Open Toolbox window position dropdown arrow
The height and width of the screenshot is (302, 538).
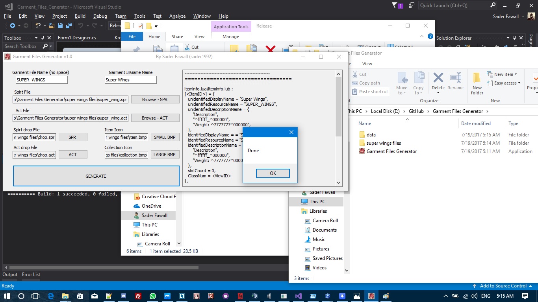36,38
